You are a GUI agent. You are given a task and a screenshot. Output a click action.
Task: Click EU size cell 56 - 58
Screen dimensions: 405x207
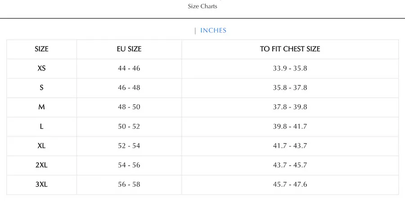click(x=129, y=184)
